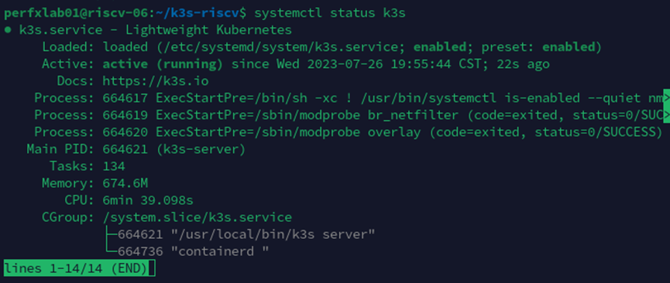This screenshot has height=283, width=670.
Task: Click the CPU time 6min 39.098s
Action: 148,200
